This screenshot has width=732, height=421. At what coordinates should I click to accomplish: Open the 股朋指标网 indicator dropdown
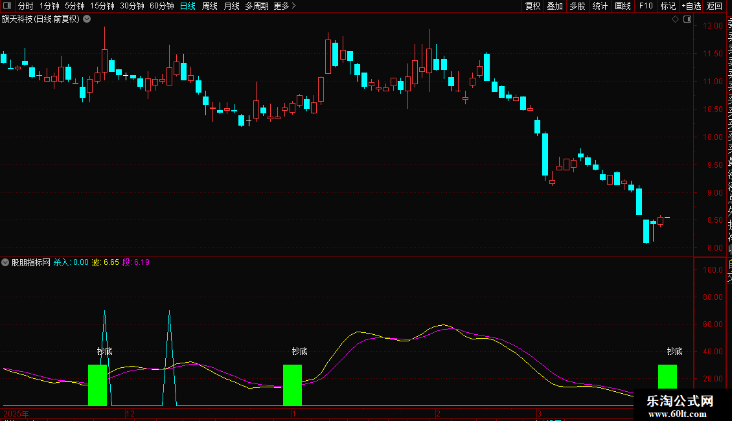point(5,262)
